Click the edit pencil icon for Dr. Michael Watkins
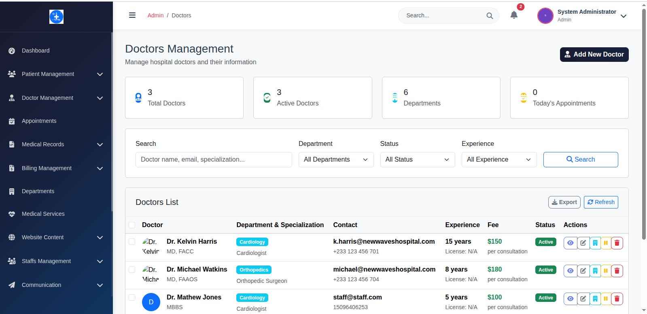Image resolution: width=647 pixels, height=314 pixels. 583,271
